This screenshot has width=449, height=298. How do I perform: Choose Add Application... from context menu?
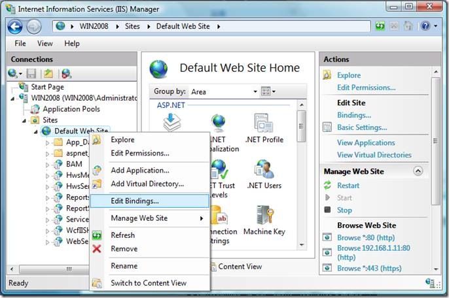149,171
